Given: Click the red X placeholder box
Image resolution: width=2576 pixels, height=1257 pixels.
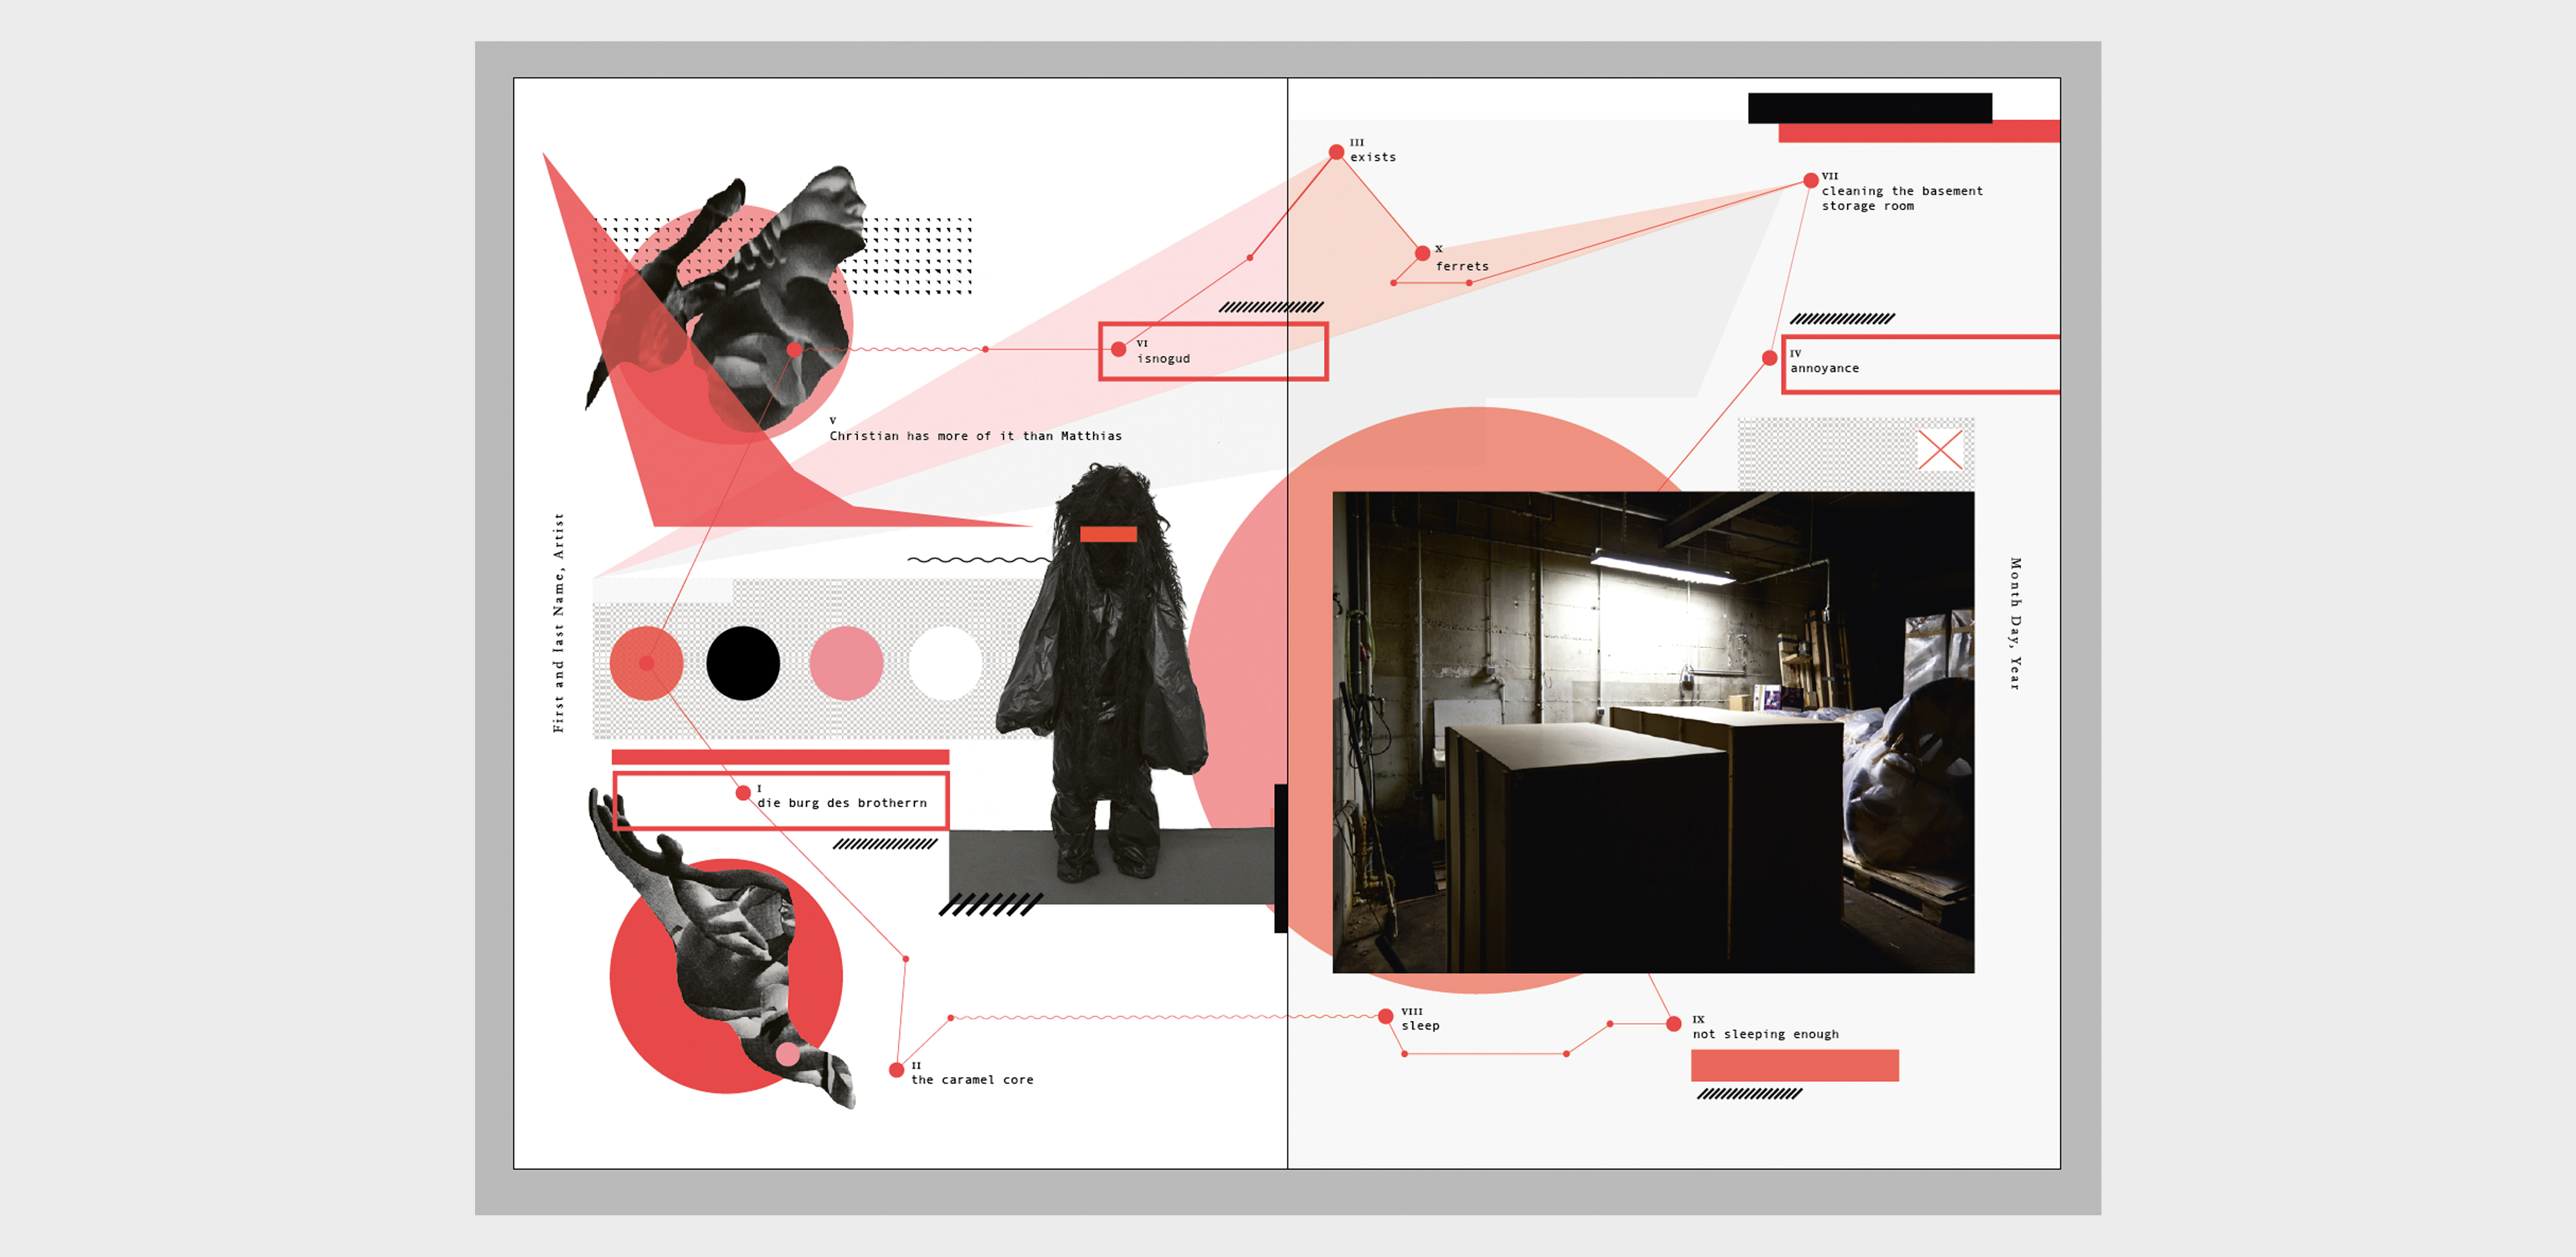Looking at the screenshot, I should pyautogui.click(x=1940, y=450).
